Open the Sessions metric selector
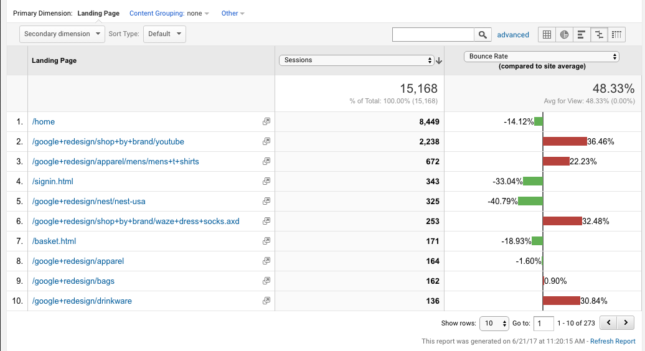The width and height of the screenshot is (645, 351). coord(357,60)
